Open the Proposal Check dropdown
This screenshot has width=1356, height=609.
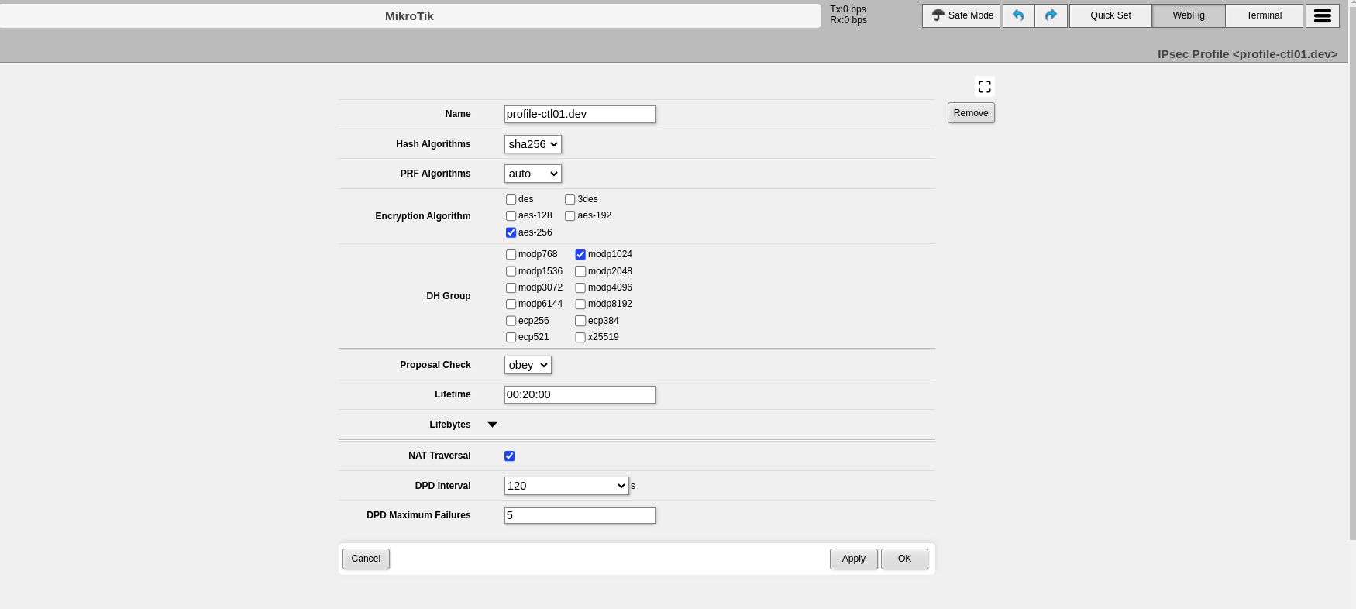click(x=527, y=365)
